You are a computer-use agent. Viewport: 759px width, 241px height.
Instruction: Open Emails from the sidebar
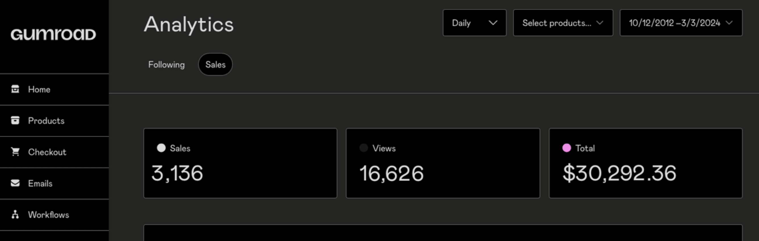tap(40, 183)
